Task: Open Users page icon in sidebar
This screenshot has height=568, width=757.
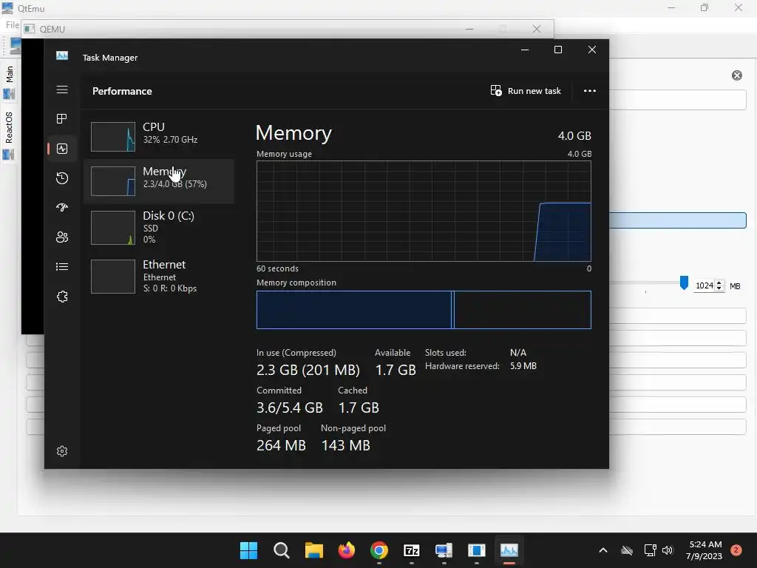Action: [x=62, y=237]
